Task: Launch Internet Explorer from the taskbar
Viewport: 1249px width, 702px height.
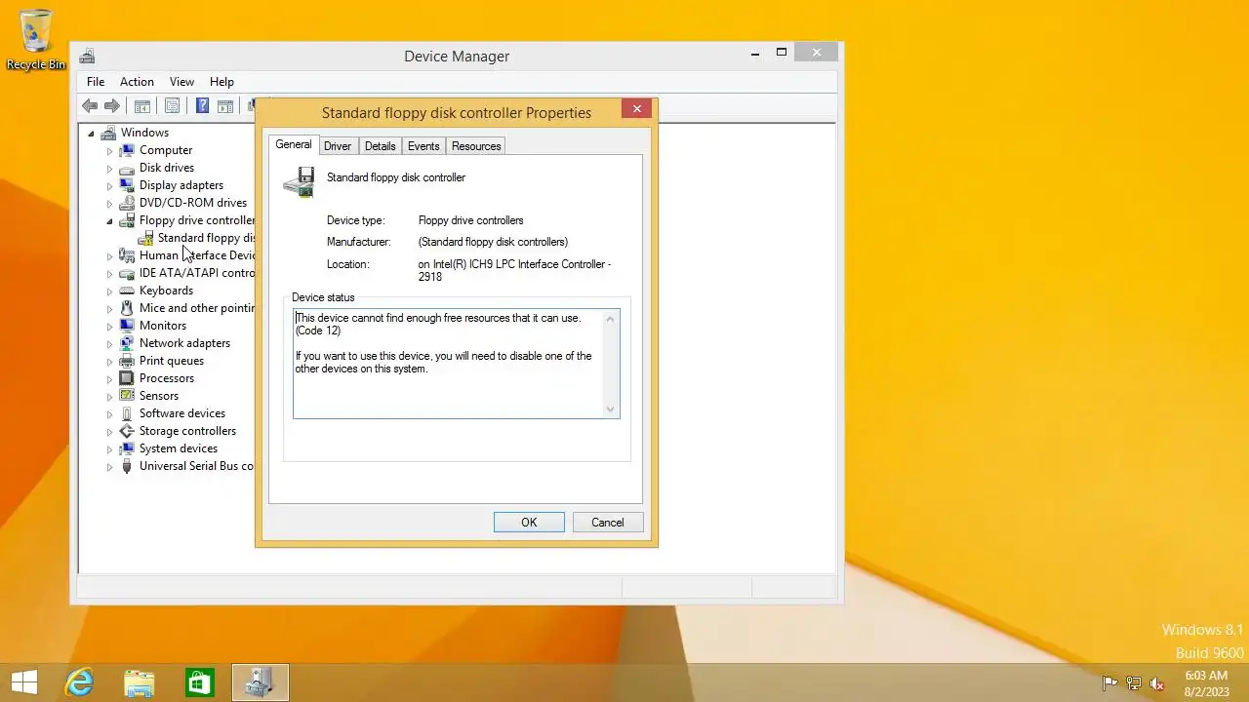Action: pos(79,682)
